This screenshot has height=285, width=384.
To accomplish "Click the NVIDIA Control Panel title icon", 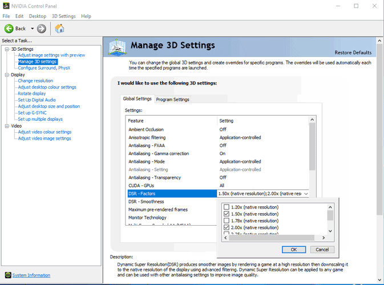I will [x=6, y=6].
